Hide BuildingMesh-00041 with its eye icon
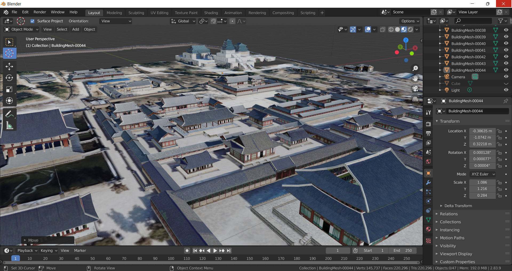The image size is (512, 271). click(x=506, y=50)
